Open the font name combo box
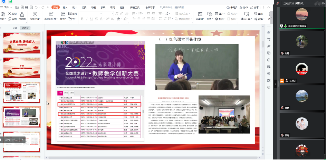 90,14
